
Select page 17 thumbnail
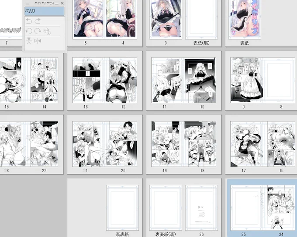246,144
